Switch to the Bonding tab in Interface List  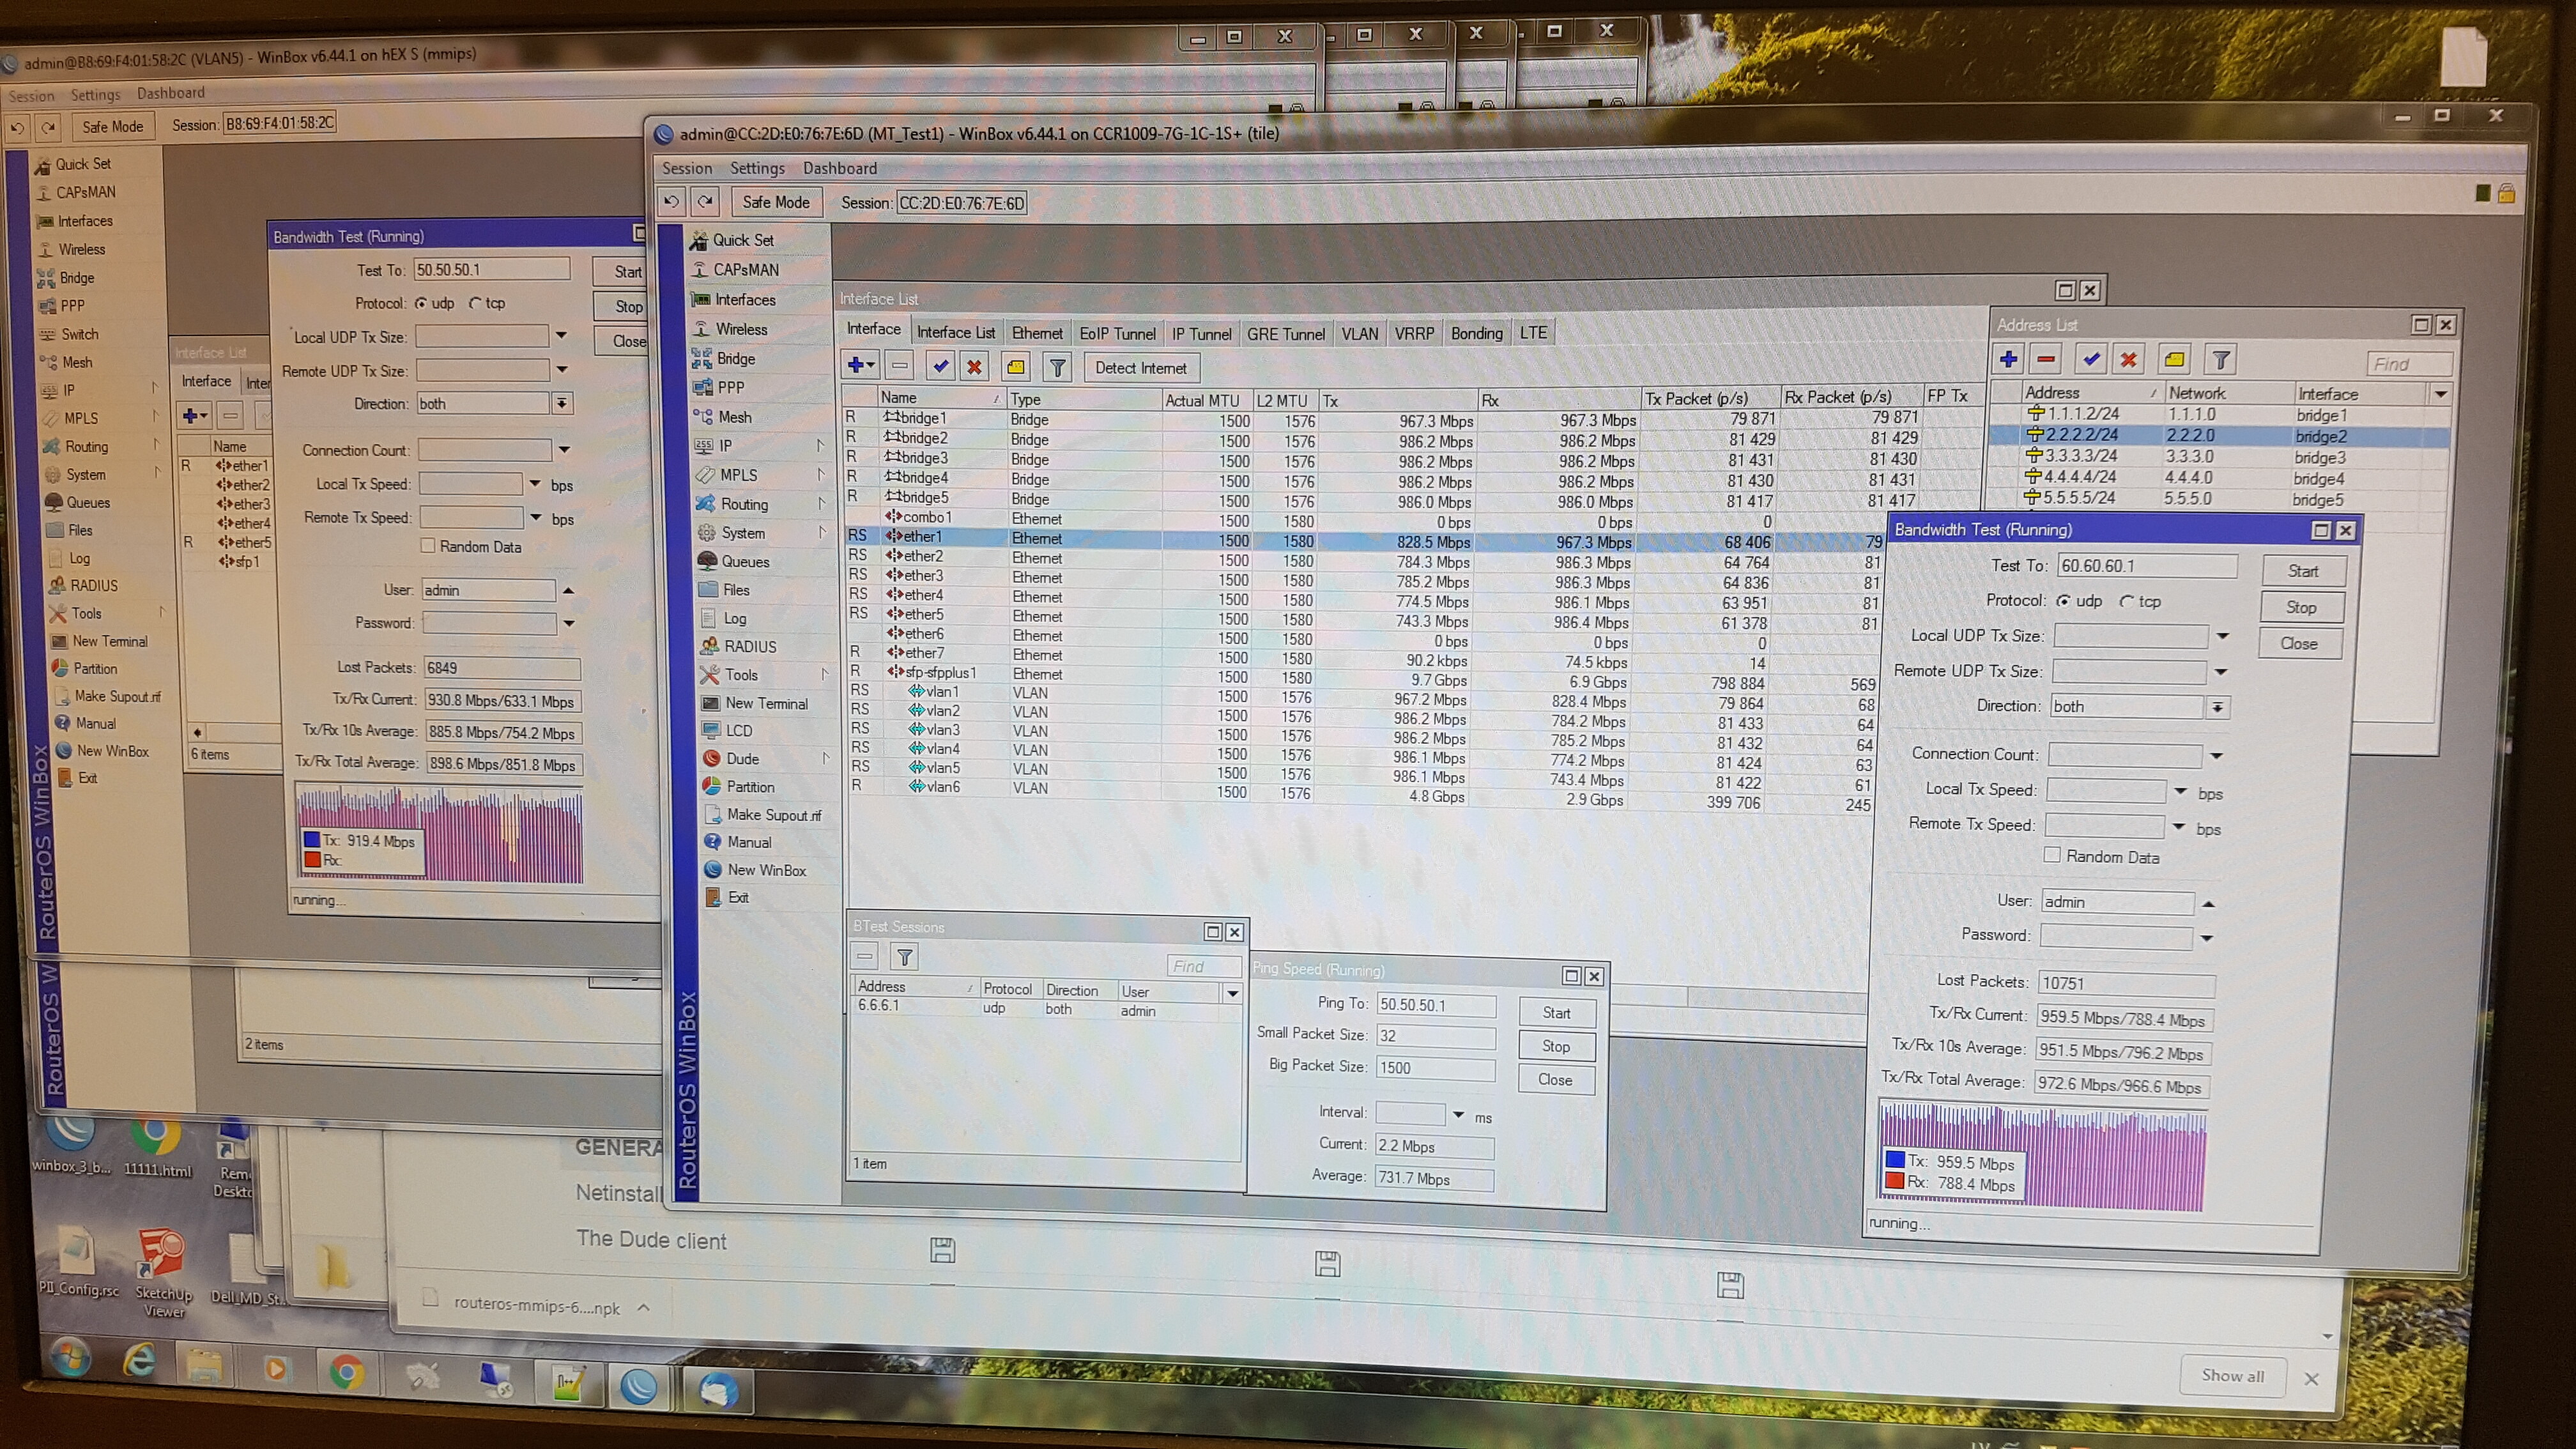tap(1476, 333)
